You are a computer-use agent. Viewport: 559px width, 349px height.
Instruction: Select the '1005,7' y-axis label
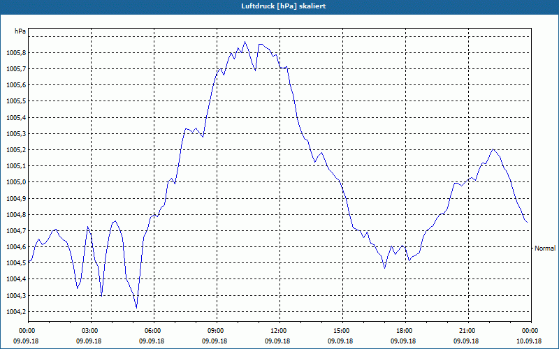[x=16, y=68]
